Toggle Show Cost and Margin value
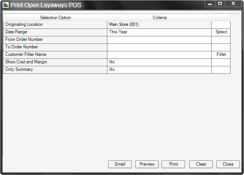This screenshot has height=175, width=244. [x=159, y=62]
